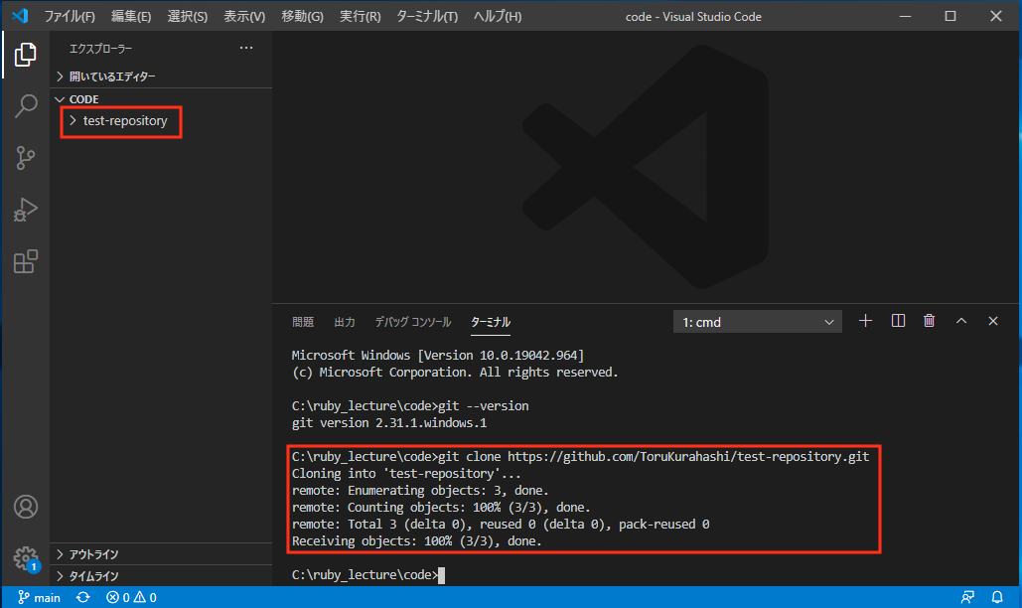Image resolution: width=1022 pixels, height=608 pixels.
Task: Open the Search view in activity bar
Action: tap(26, 105)
